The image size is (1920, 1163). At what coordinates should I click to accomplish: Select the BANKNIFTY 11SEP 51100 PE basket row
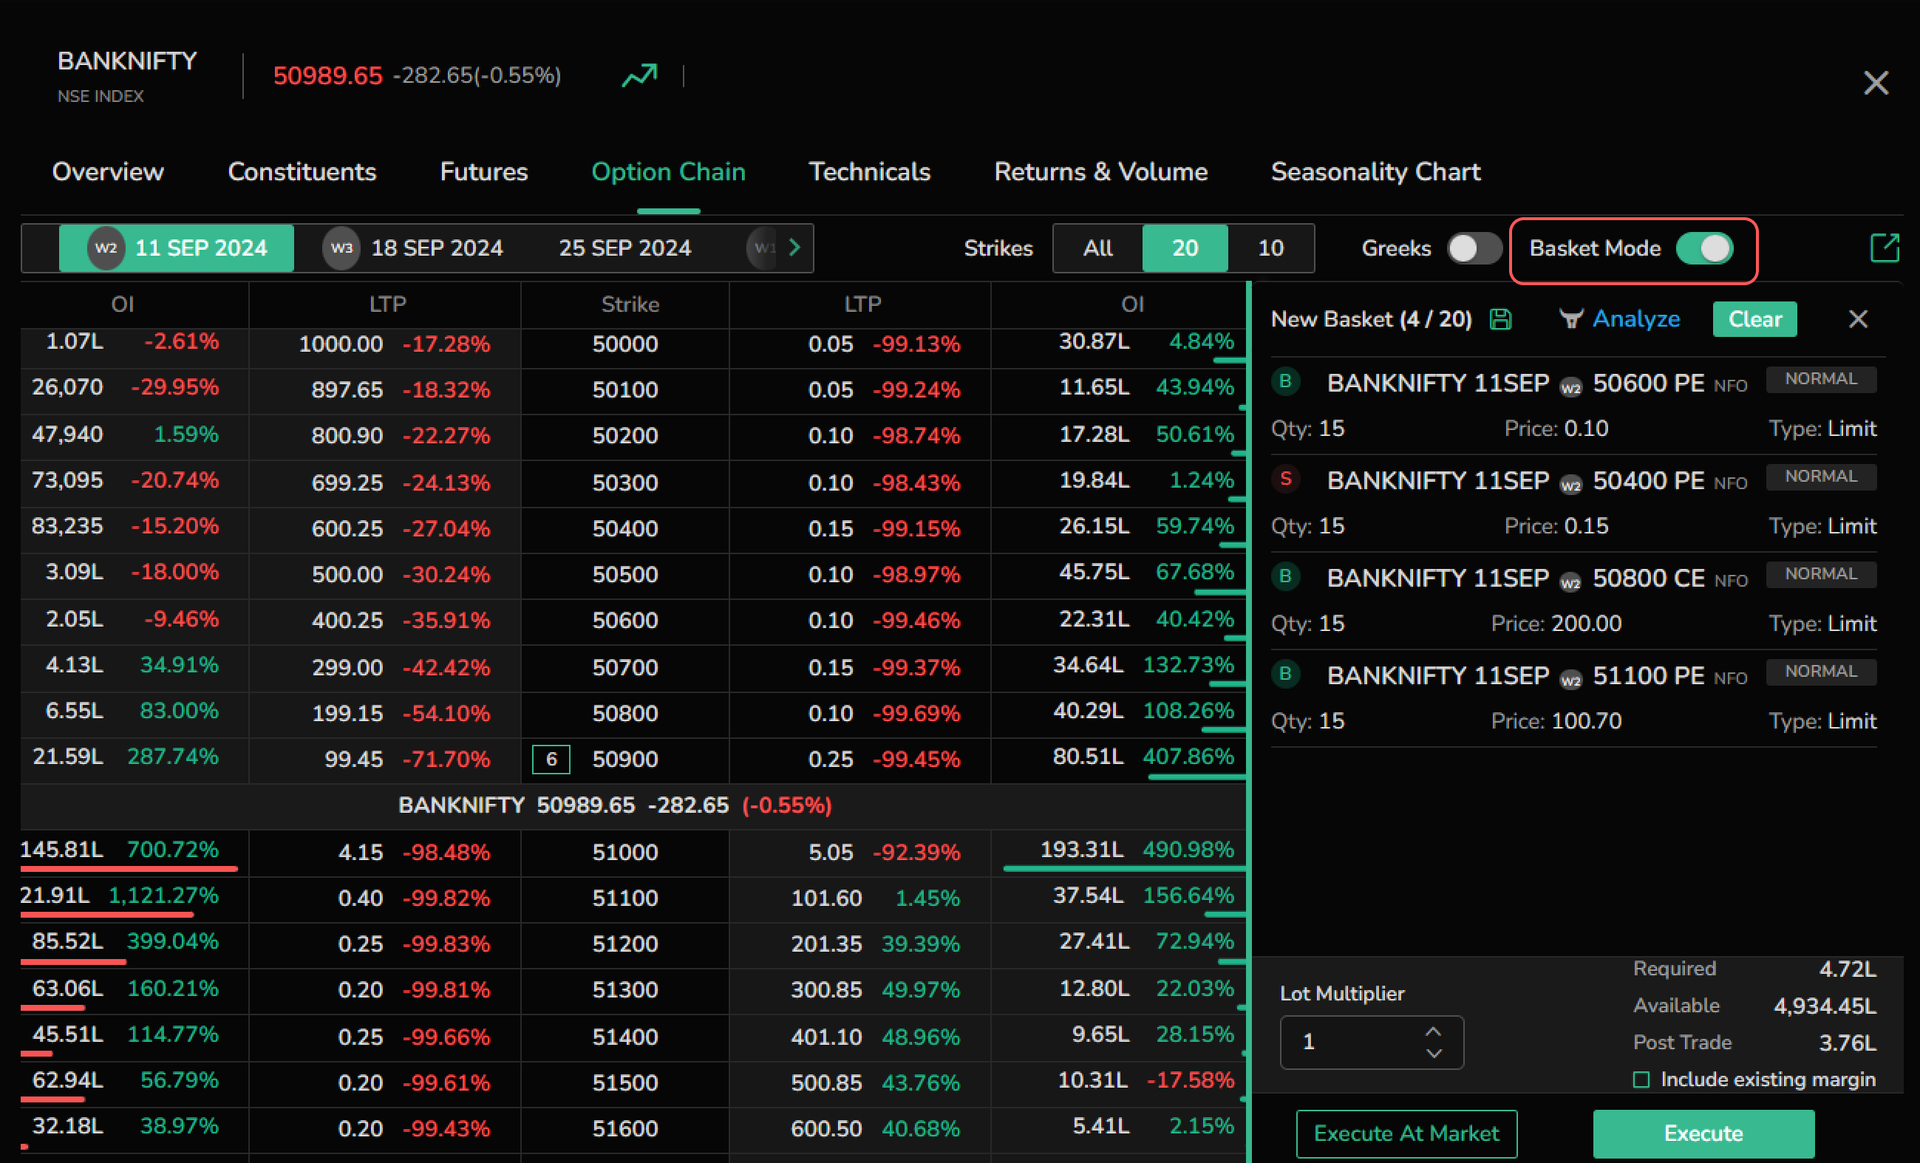(x=1573, y=698)
